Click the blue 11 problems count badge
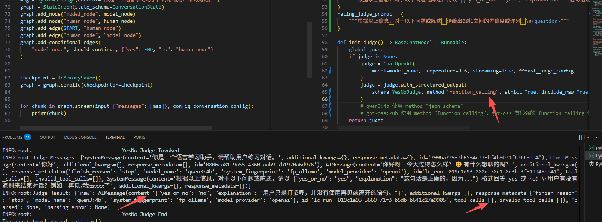Viewport: 602px width, 222px height. (x=28, y=137)
